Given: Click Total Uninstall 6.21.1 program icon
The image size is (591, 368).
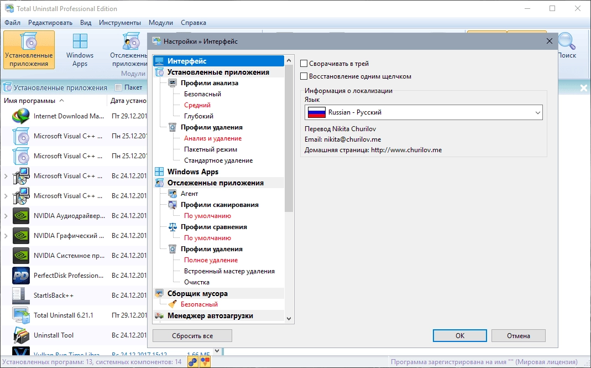Looking at the screenshot, I should coord(20,315).
